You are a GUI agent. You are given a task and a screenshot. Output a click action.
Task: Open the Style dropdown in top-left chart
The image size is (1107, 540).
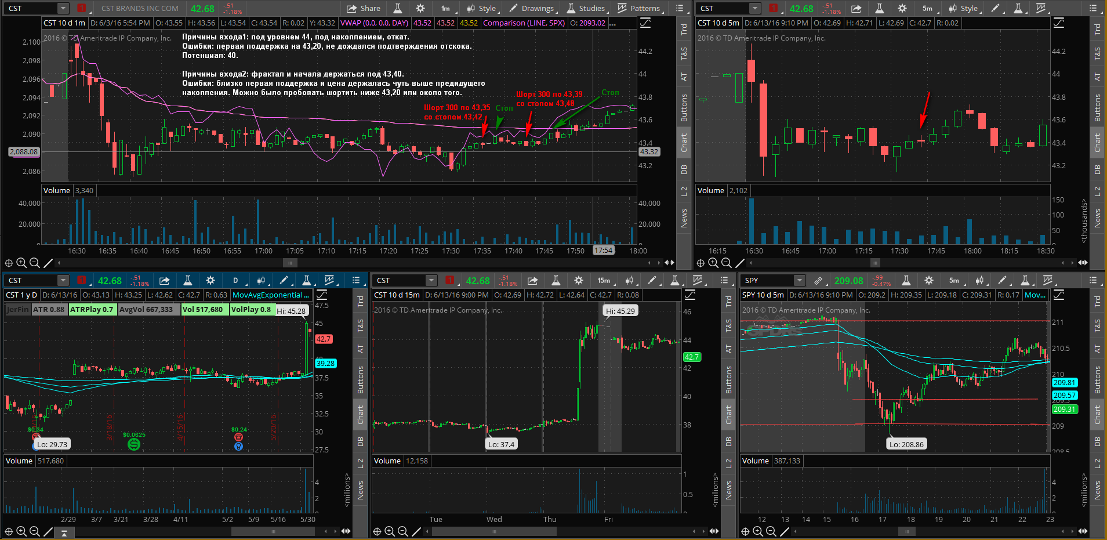[x=482, y=8]
